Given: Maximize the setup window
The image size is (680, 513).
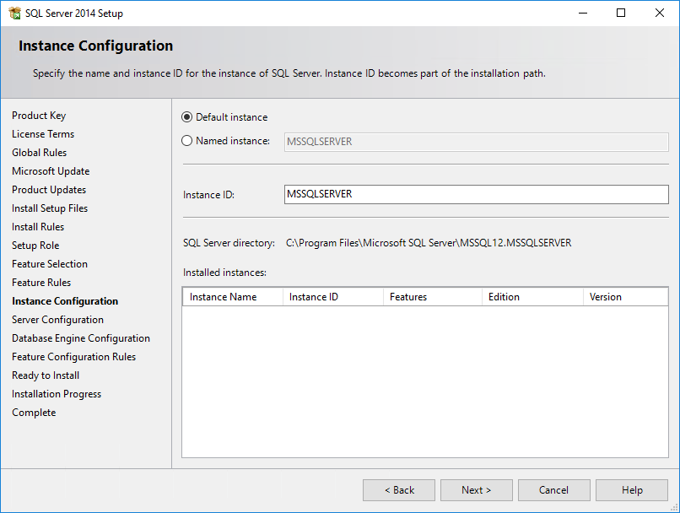Looking at the screenshot, I should [x=621, y=13].
